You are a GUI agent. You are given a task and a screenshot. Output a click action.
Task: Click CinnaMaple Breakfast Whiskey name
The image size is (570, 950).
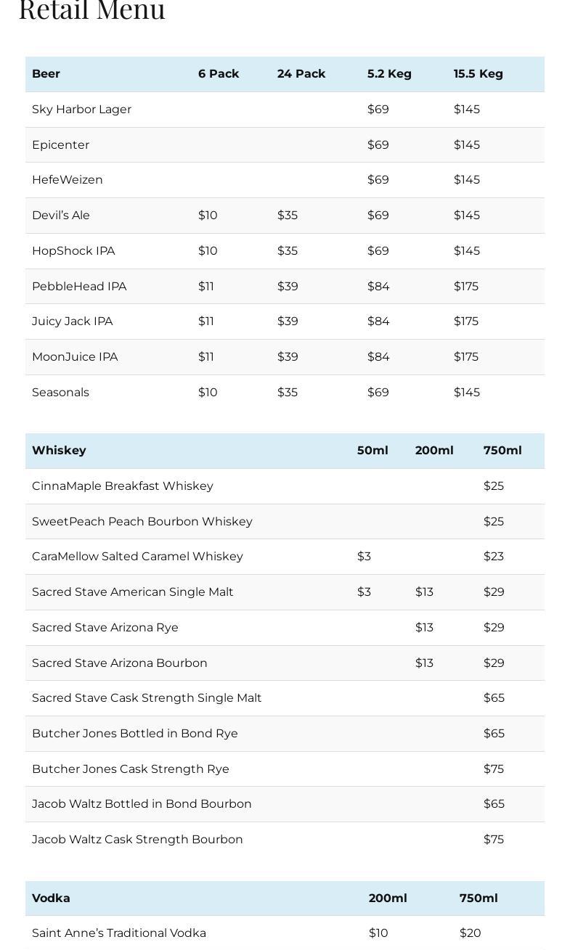[x=123, y=486]
